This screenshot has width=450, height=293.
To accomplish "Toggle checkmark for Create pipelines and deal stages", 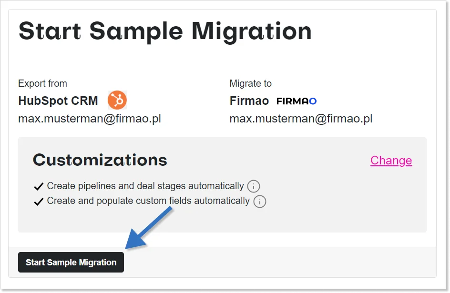I will 39,186.
